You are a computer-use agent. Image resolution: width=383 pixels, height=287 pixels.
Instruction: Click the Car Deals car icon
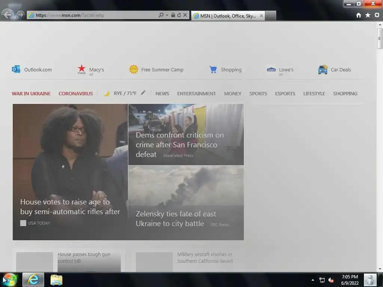[x=323, y=70]
